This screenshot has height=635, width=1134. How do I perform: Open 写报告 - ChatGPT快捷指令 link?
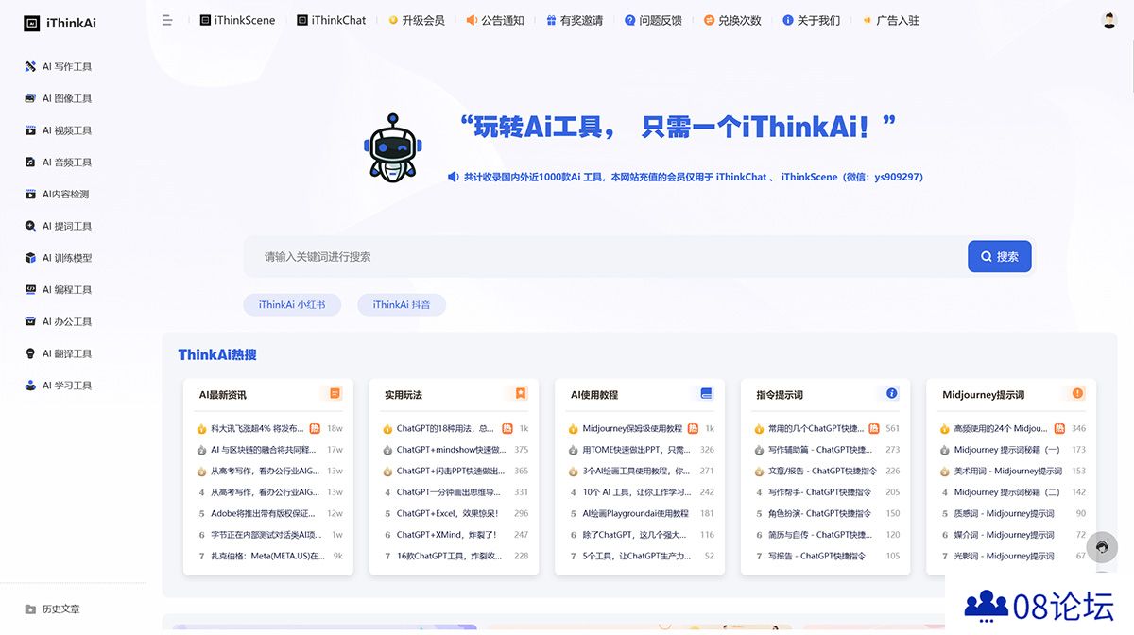tap(816, 557)
